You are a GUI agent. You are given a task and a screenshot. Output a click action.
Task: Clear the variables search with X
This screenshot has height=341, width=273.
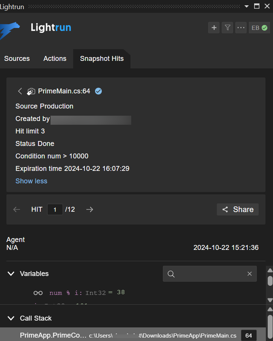click(249, 274)
